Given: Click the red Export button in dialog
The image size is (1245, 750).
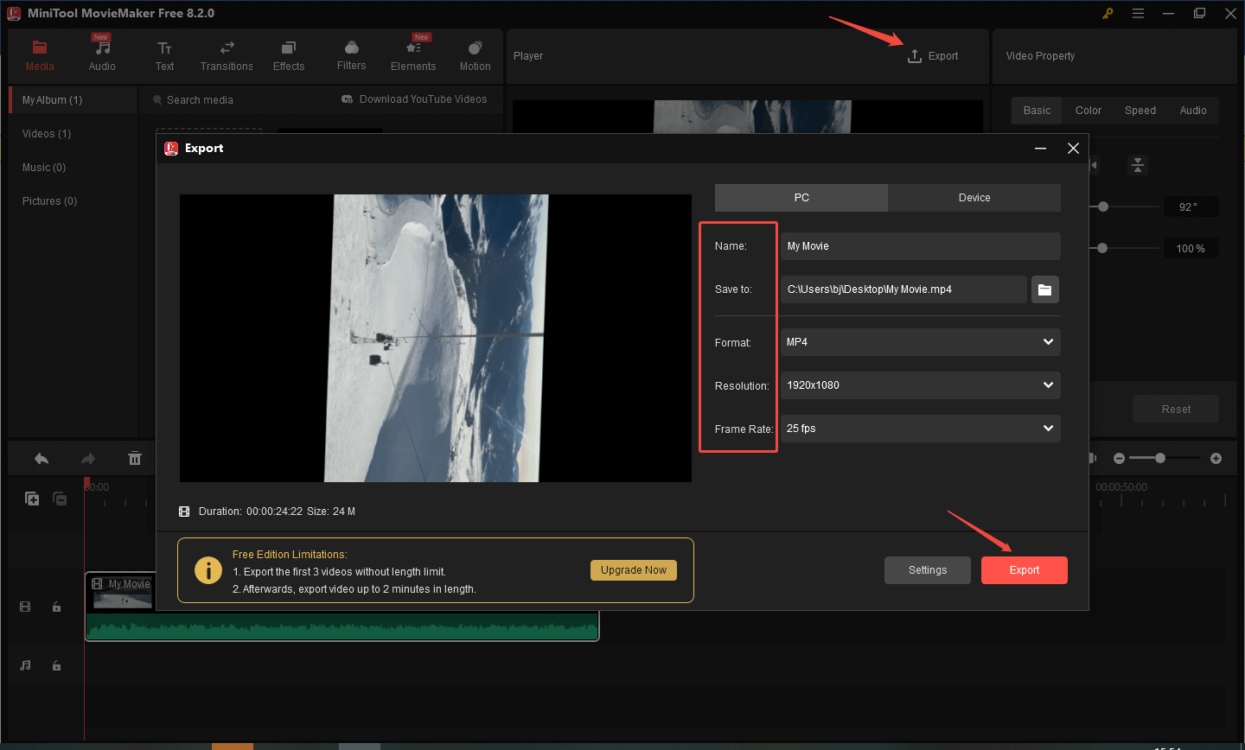Looking at the screenshot, I should click(x=1025, y=570).
